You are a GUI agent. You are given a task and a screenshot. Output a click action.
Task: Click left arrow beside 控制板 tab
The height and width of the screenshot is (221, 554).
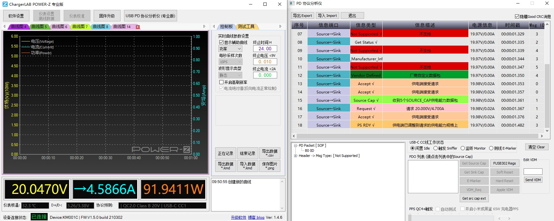point(214,26)
